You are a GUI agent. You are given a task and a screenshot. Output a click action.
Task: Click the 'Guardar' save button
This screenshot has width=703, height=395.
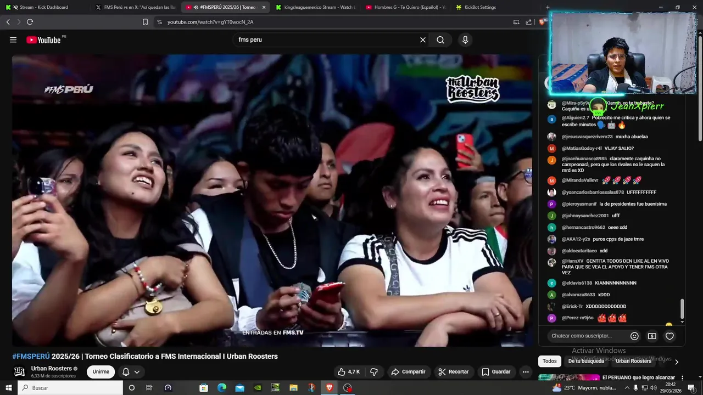click(496, 372)
